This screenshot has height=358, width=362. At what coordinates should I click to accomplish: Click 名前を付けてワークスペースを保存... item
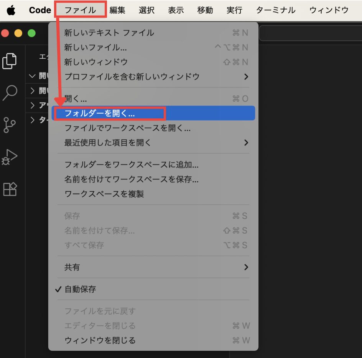tap(131, 179)
